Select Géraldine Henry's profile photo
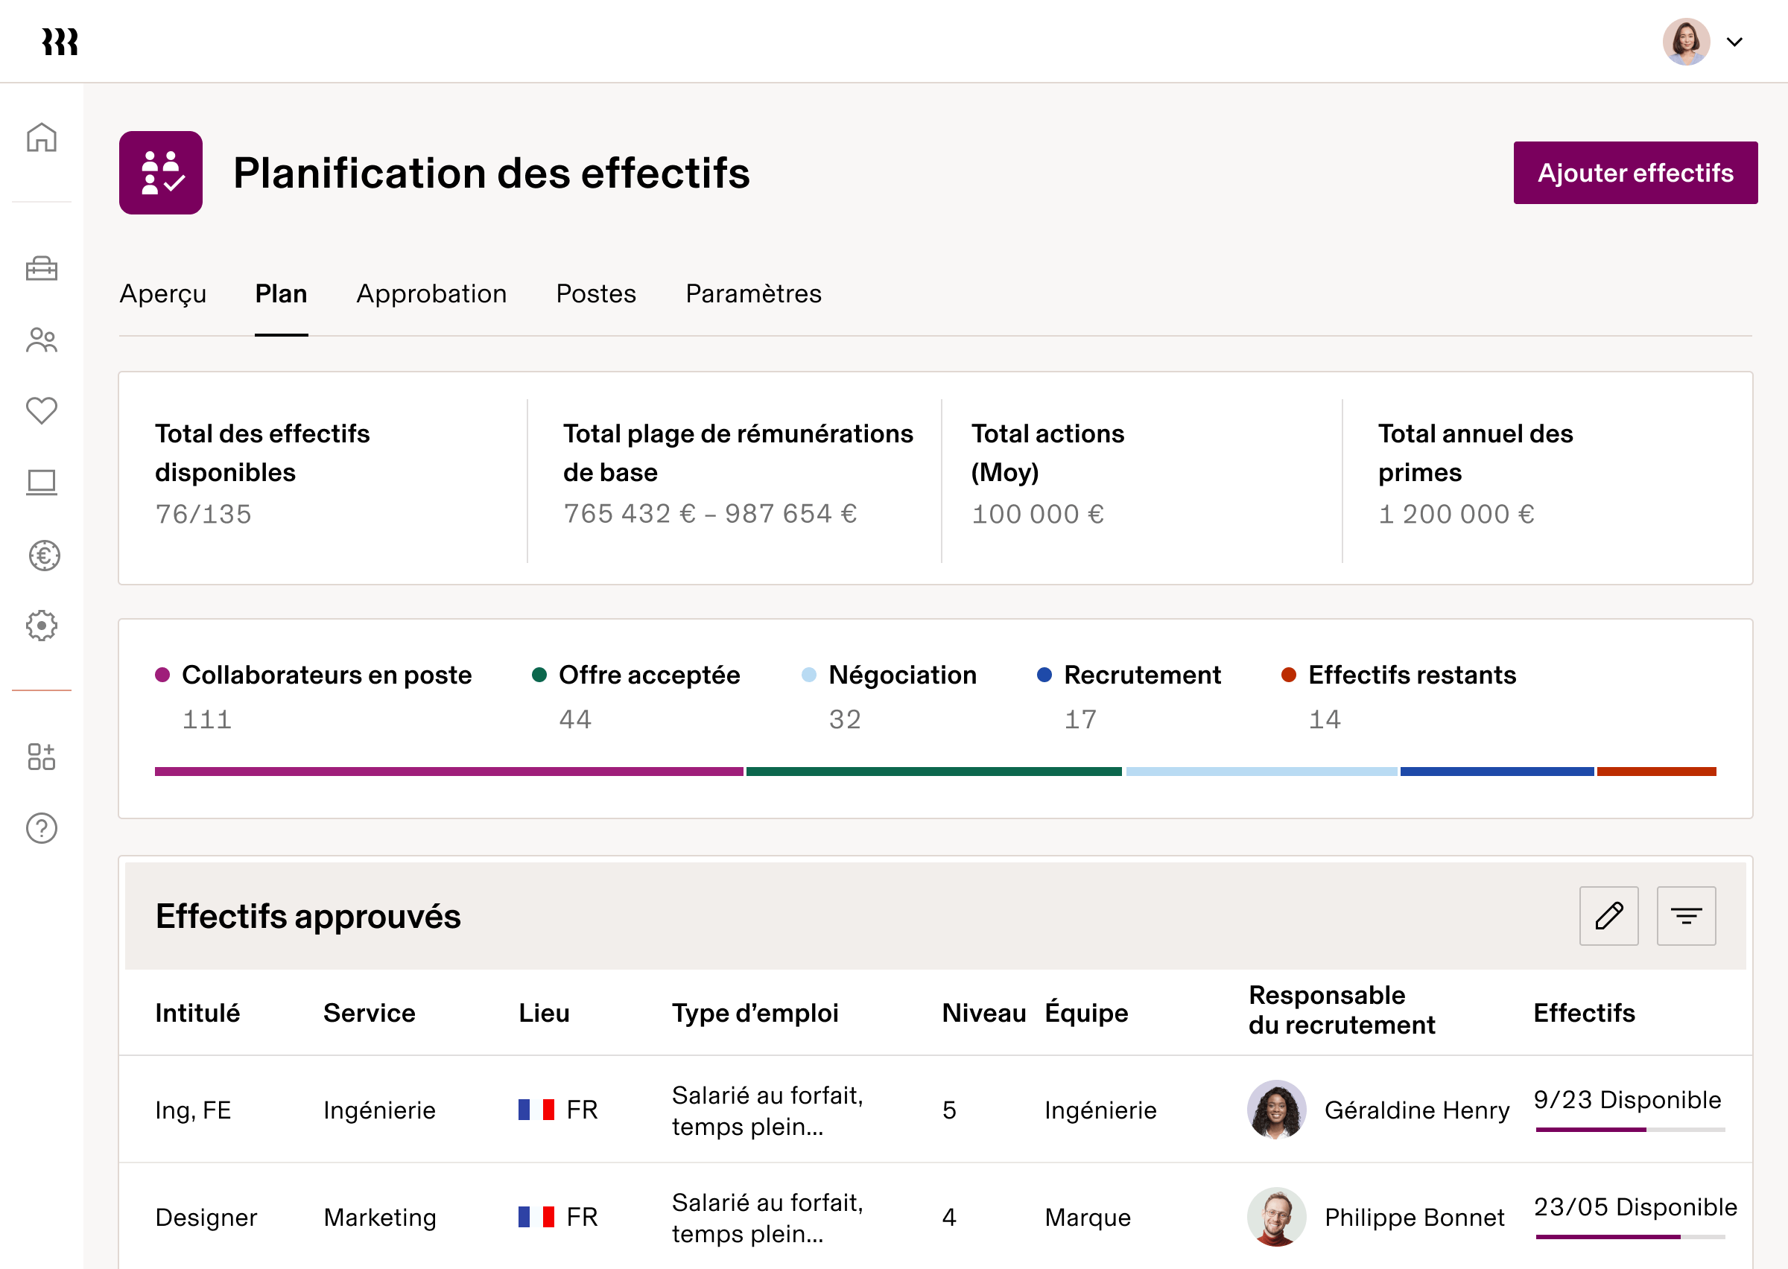1788x1269 pixels. point(1276,1110)
